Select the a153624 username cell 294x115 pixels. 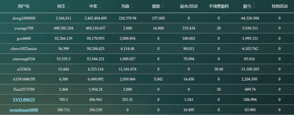pyautogui.click(x=24, y=69)
